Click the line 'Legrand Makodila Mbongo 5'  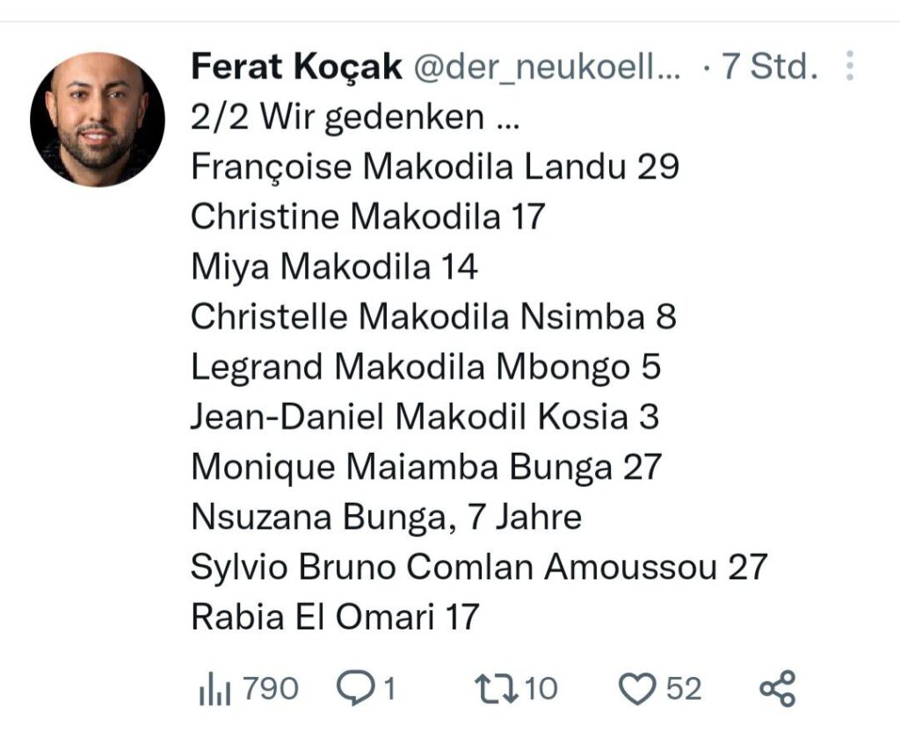pyautogui.click(x=425, y=367)
